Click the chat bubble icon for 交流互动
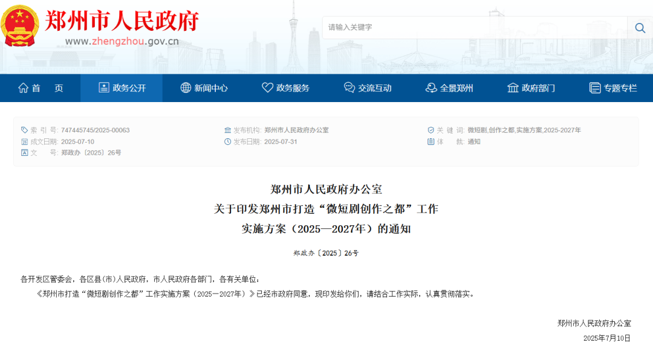This screenshot has height=360, width=653. point(348,88)
